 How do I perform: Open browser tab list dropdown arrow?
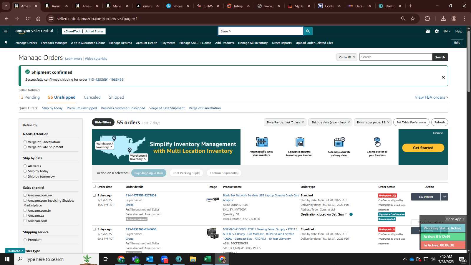click(x=6, y=6)
